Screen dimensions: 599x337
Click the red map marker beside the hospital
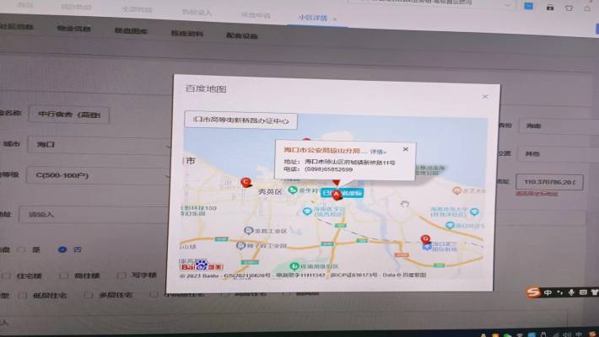[425, 239]
